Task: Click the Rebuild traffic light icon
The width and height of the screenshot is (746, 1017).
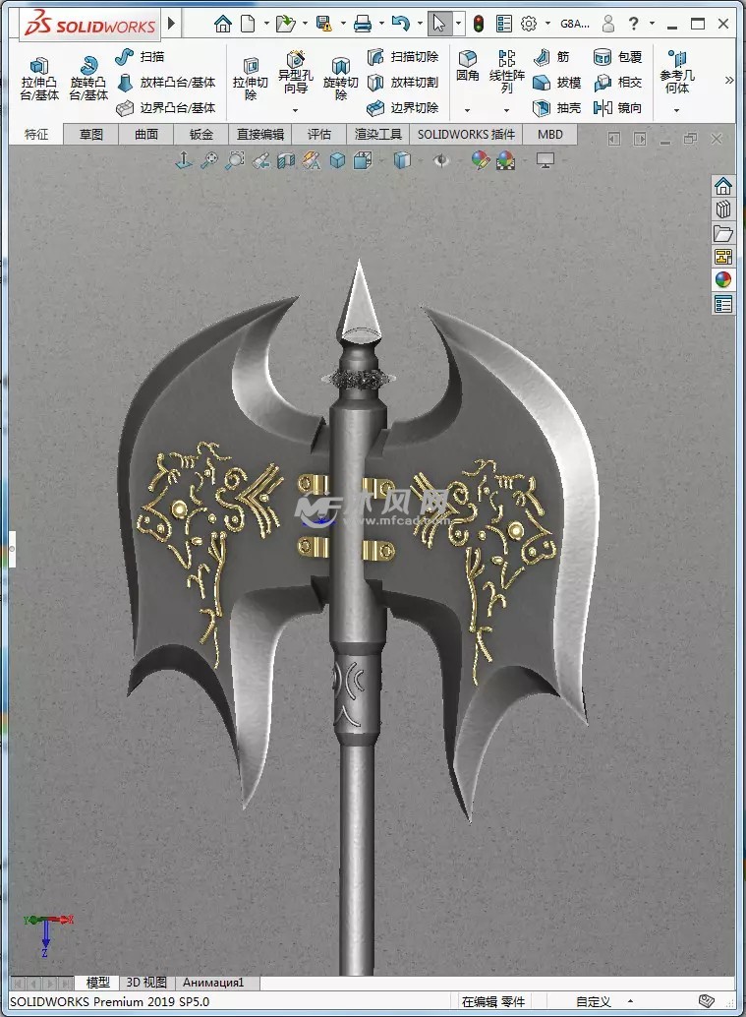Action: pyautogui.click(x=479, y=24)
